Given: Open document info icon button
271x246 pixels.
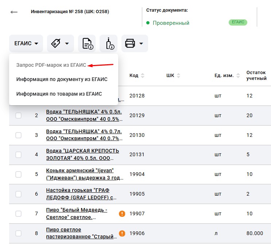Looking at the screenshot, I should (x=87, y=43).
